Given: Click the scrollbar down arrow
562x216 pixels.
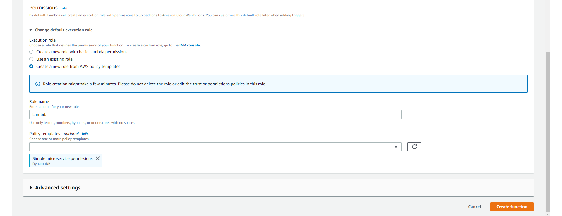Looking at the screenshot, I should coord(548,214).
